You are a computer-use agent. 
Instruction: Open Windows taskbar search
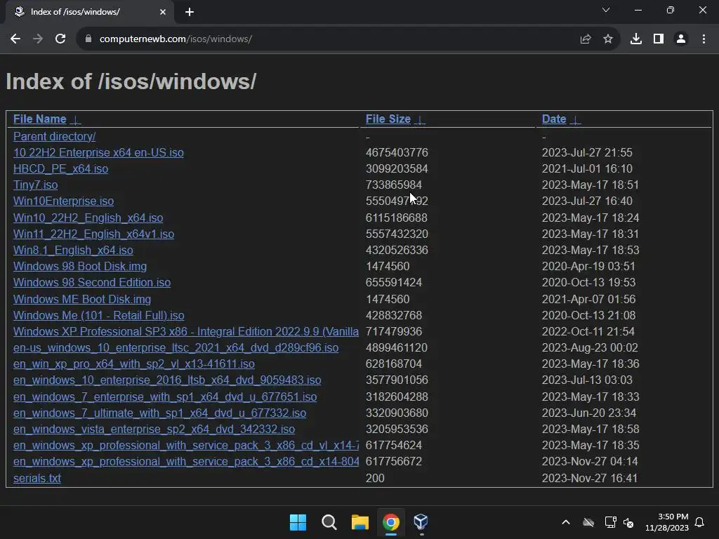point(329,522)
